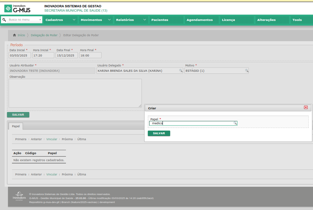Click lower Vincular link
313x210 pixels.
[x=52, y=174]
